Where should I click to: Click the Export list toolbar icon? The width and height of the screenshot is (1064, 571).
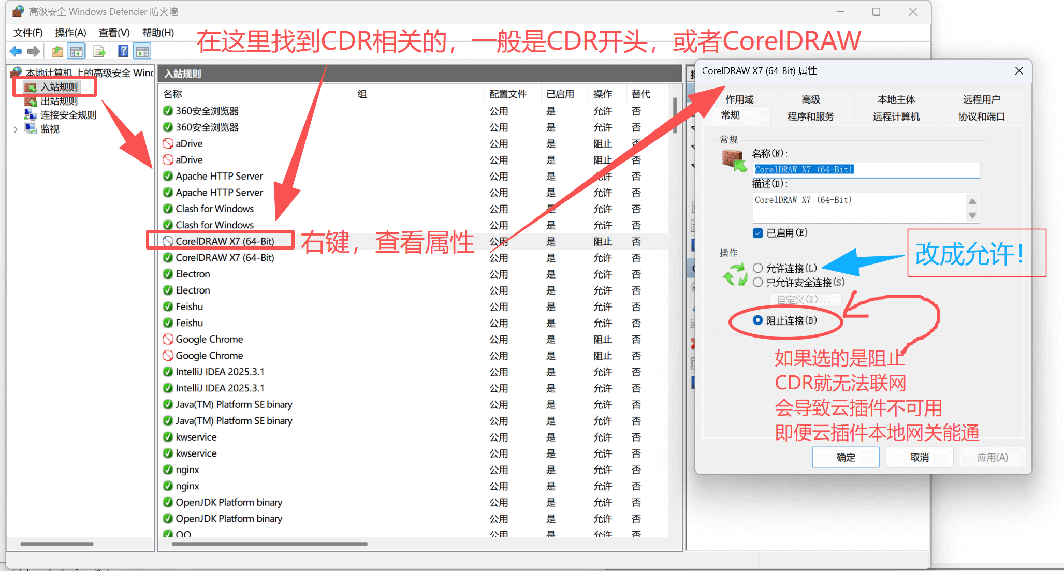(x=99, y=51)
